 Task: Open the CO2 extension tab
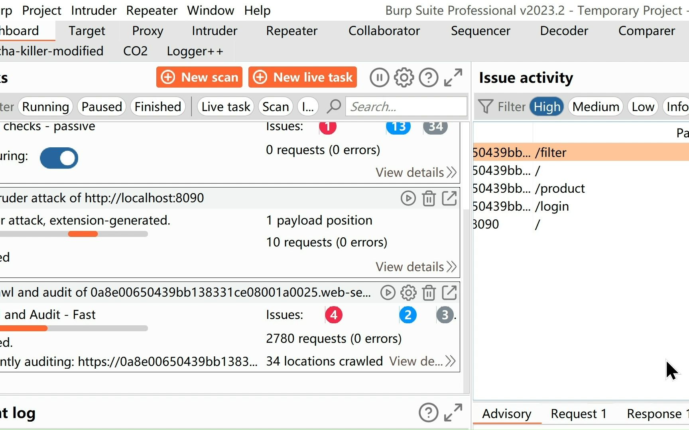(x=135, y=51)
